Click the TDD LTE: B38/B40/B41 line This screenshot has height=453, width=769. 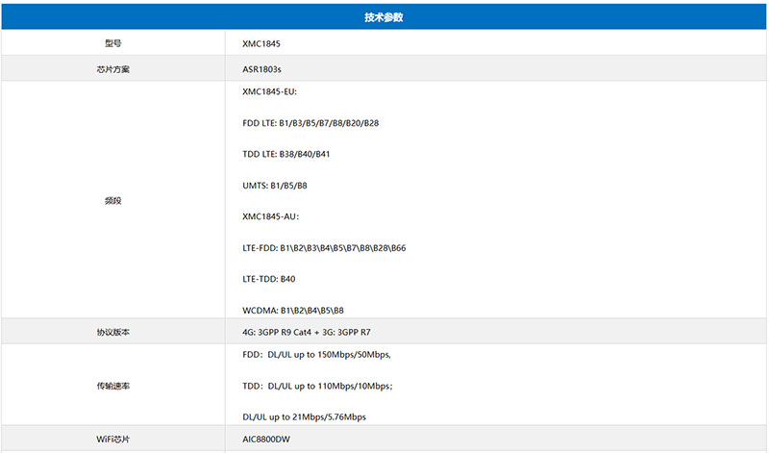(x=286, y=154)
